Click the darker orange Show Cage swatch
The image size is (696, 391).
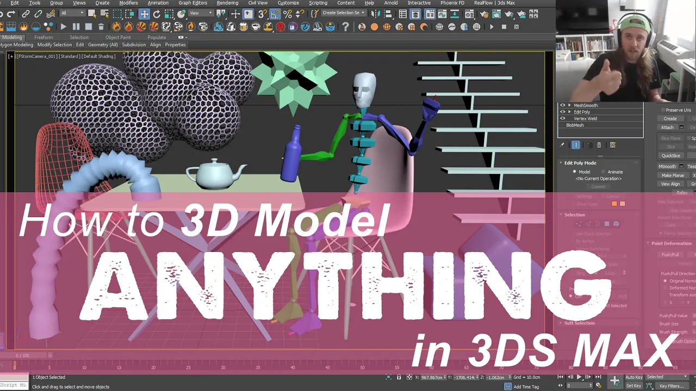[x=614, y=204]
